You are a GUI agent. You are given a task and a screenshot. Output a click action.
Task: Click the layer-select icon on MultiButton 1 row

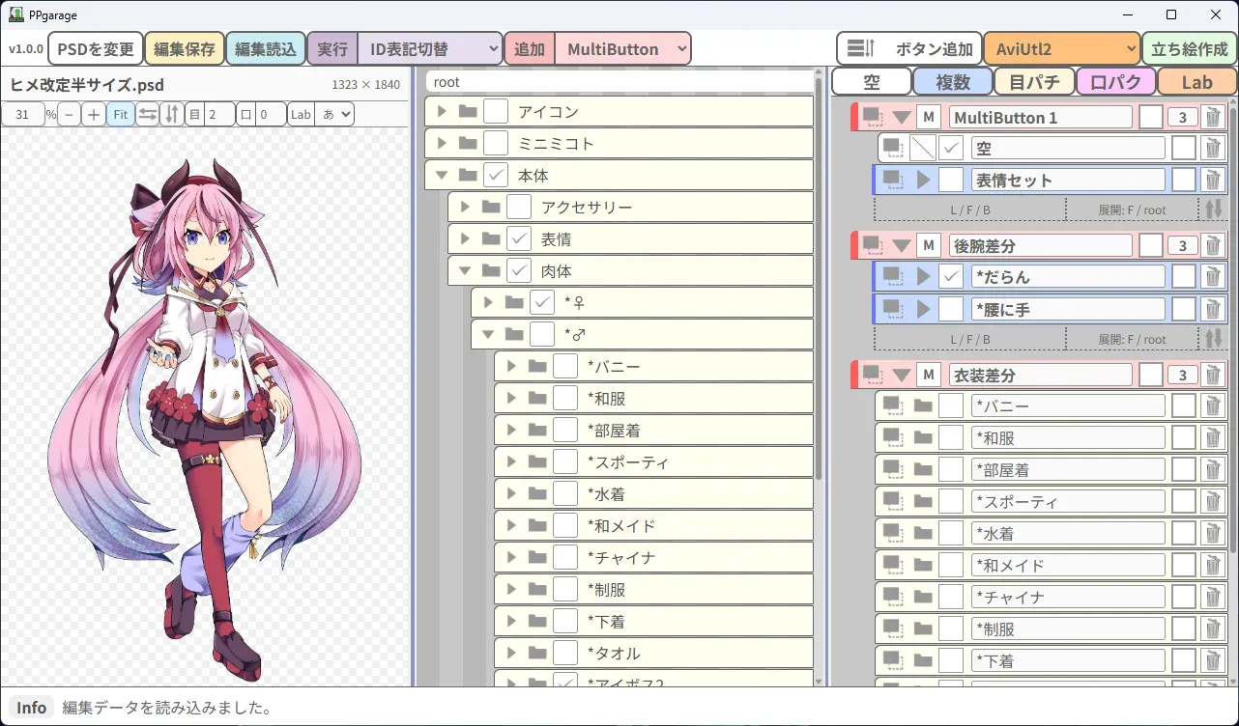[874, 118]
